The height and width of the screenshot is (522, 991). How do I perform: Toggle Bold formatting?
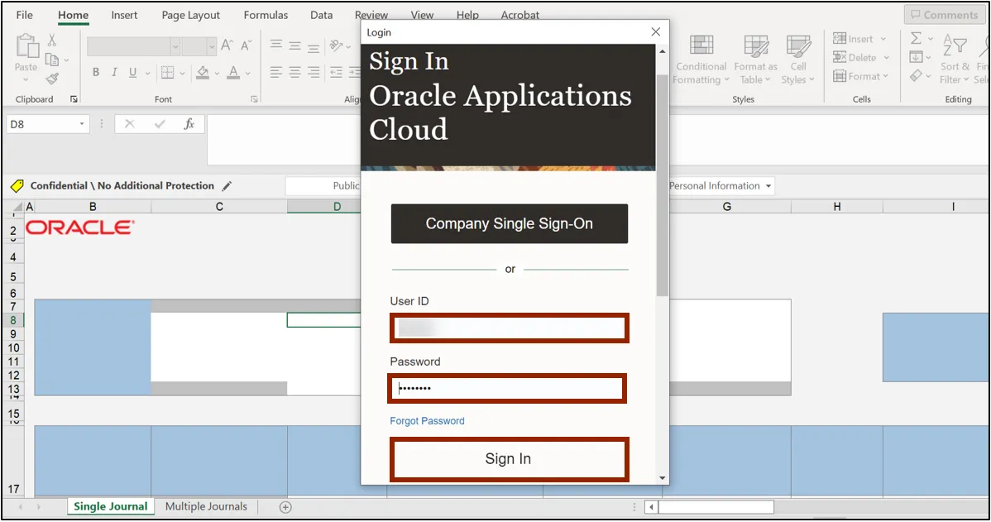(x=96, y=73)
